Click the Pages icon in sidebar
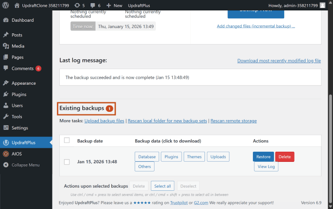333x209 pixels. tap(6, 57)
